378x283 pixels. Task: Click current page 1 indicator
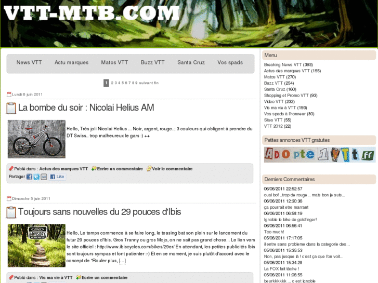tap(106, 83)
